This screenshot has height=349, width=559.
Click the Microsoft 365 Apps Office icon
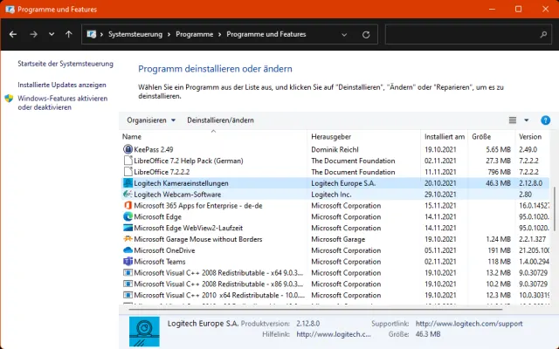pos(128,206)
